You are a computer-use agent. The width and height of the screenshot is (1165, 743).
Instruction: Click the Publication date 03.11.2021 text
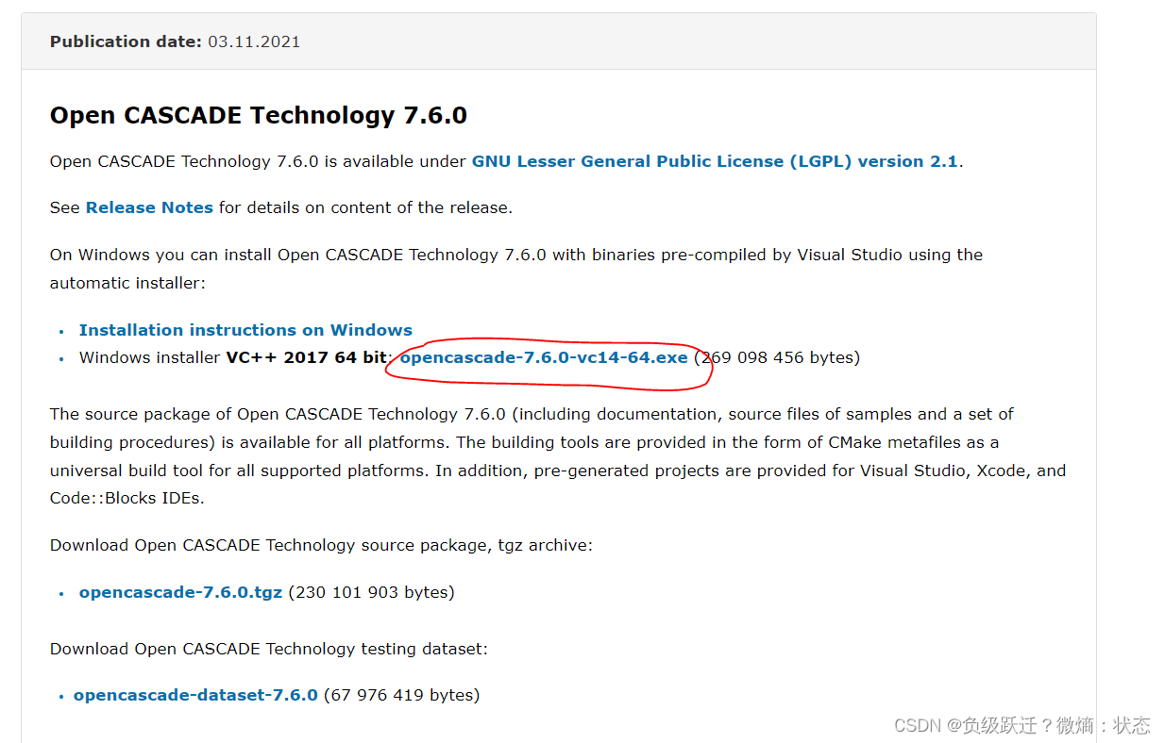pyautogui.click(x=175, y=41)
